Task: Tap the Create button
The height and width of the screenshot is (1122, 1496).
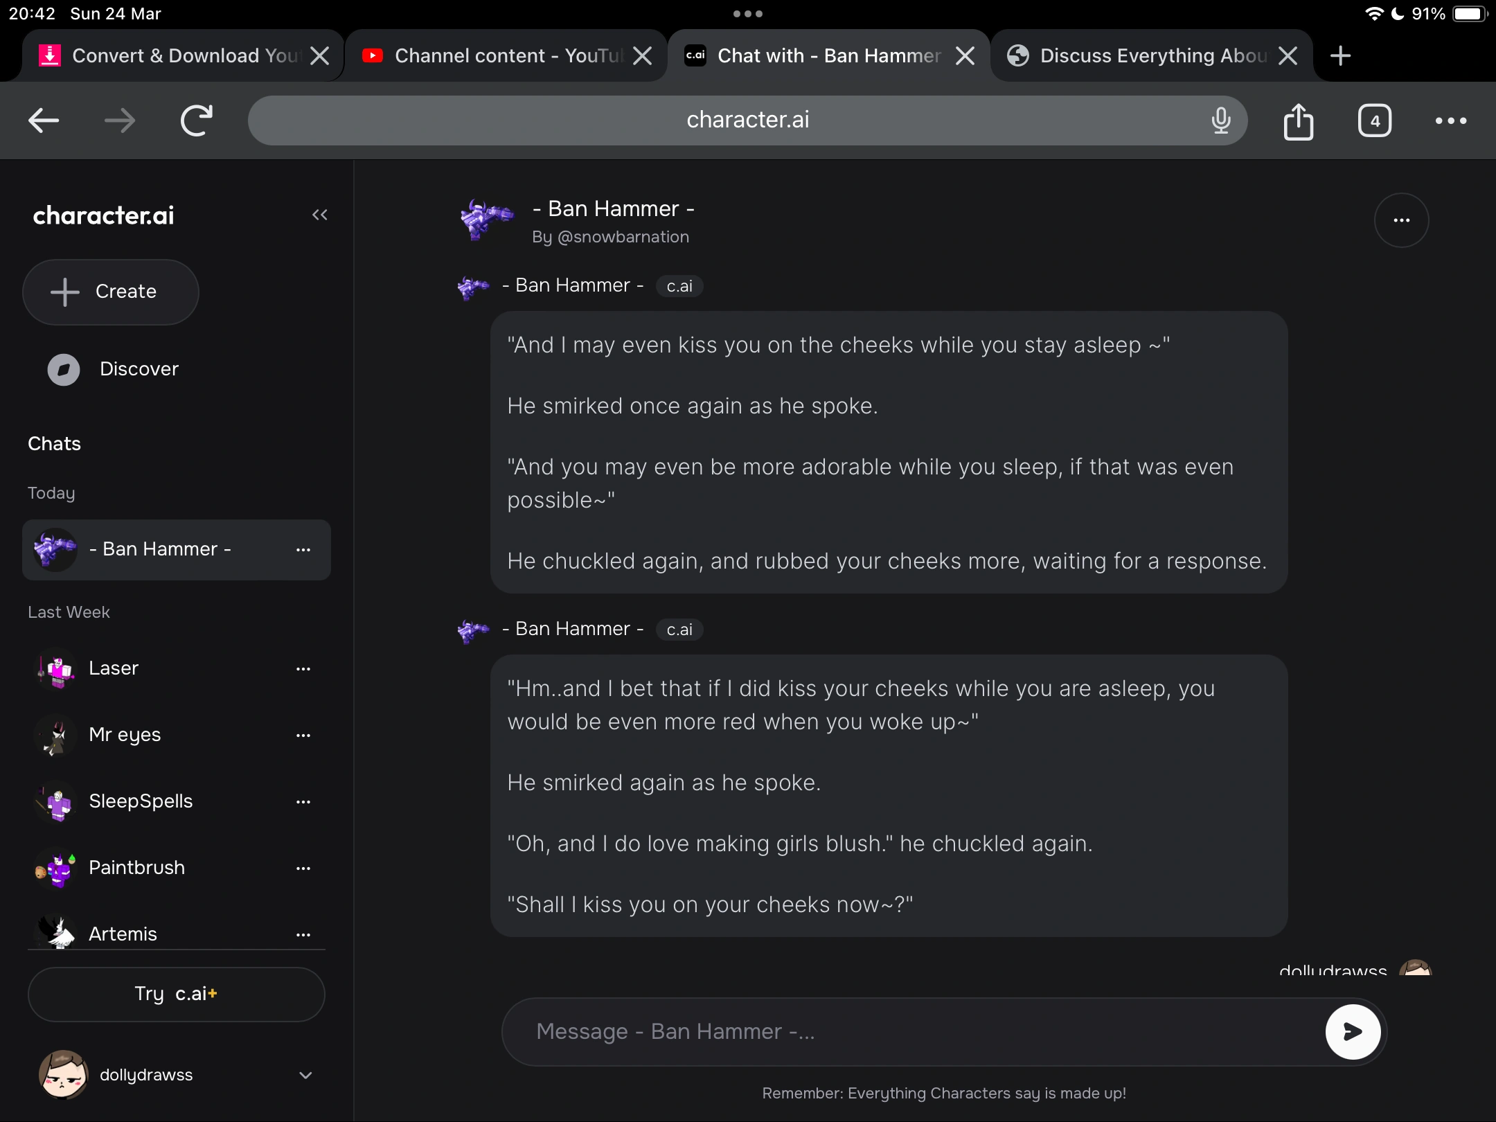Action: coord(110,292)
